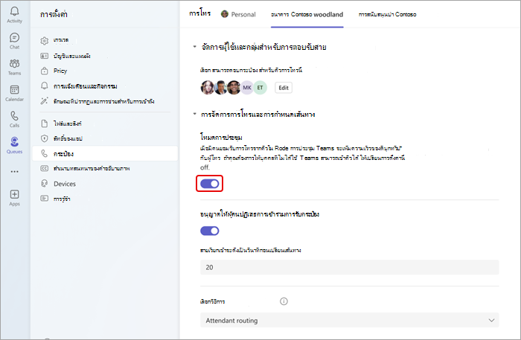521x340 pixels.
Task: Click the info icon near routing method
Action: click(x=284, y=301)
